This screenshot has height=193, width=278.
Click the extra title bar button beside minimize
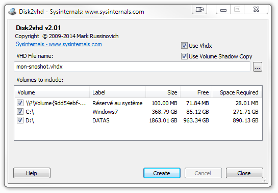199,9
